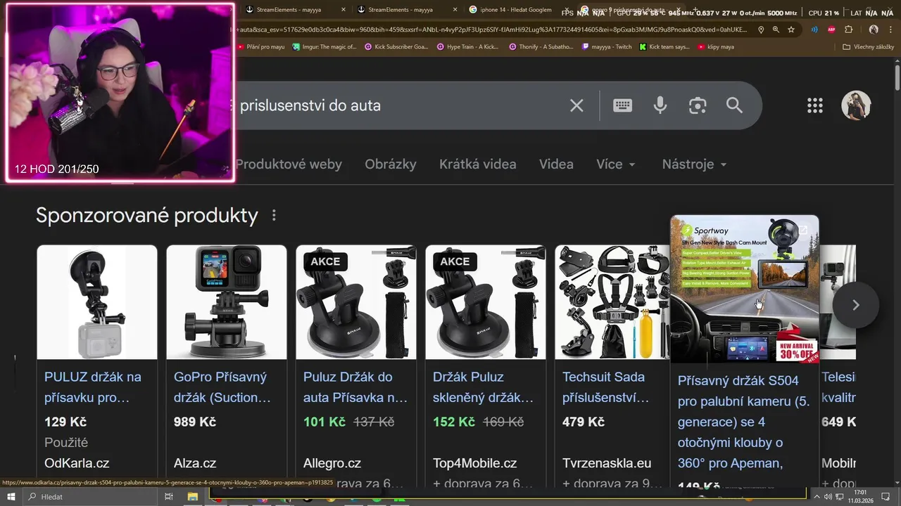
Task: Open the Windows Start menu
Action: tap(11, 497)
